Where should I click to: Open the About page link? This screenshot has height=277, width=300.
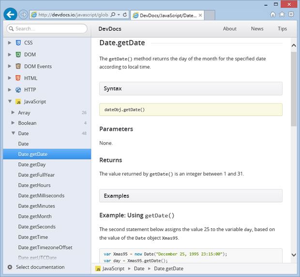(229, 29)
